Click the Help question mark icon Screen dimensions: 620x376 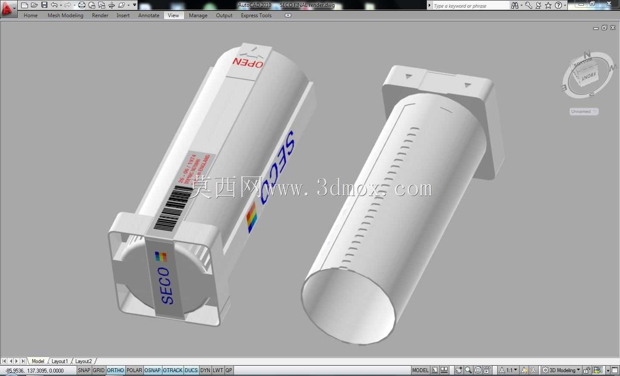558,5
